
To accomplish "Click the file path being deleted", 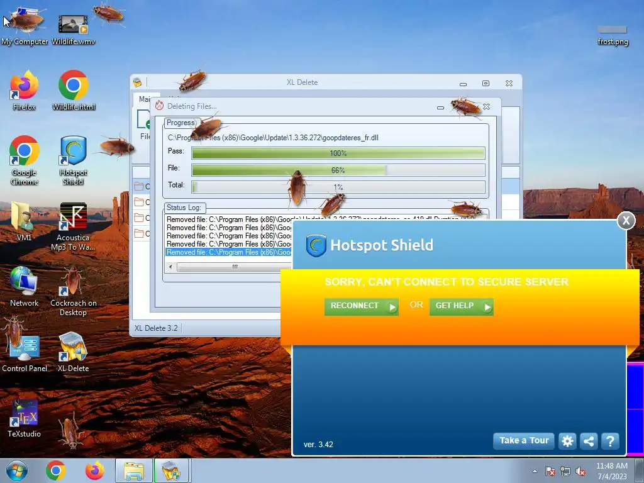I will [x=273, y=138].
